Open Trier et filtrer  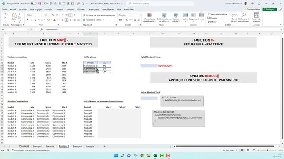click(x=234, y=18)
